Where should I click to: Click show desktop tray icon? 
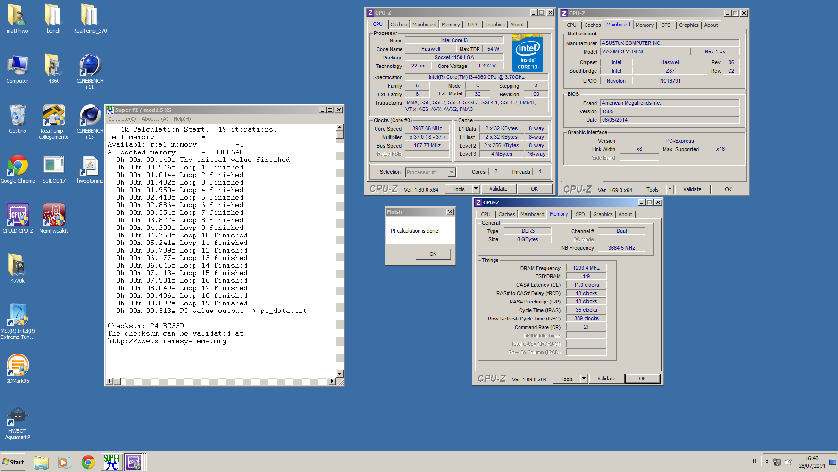pyautogui.click(x=832, y=462)
